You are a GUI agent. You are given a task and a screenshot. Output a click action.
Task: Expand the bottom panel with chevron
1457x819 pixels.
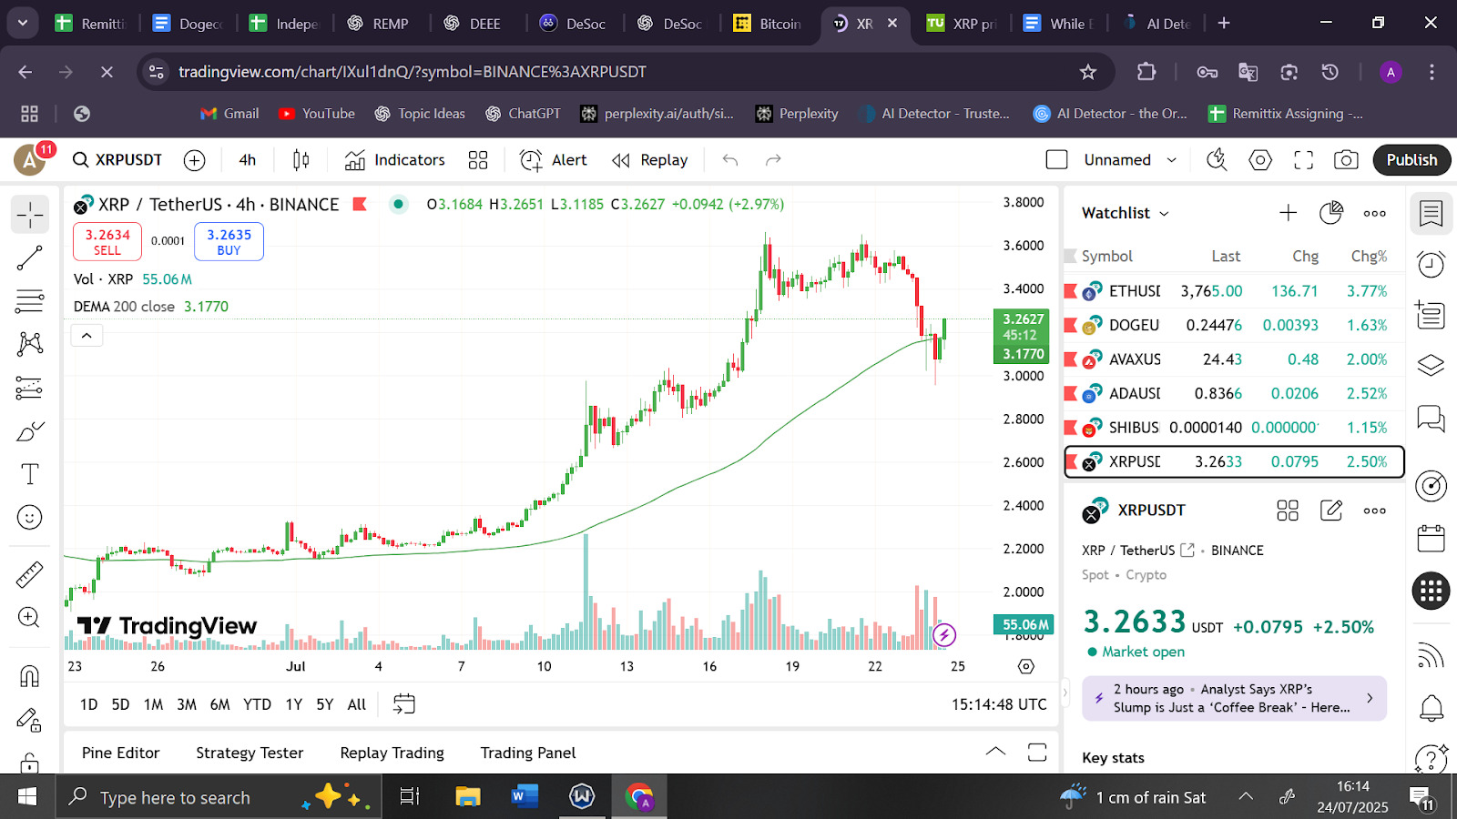point(995,752)
